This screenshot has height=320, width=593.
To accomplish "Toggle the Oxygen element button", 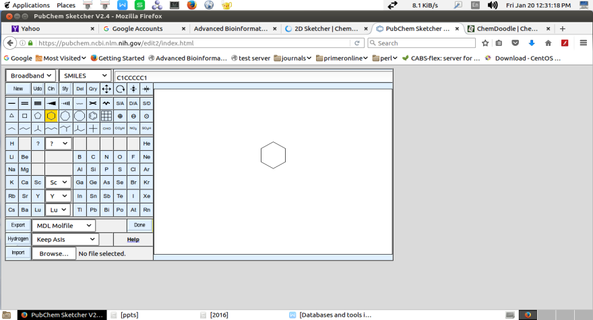I will [x=120, y=157].
